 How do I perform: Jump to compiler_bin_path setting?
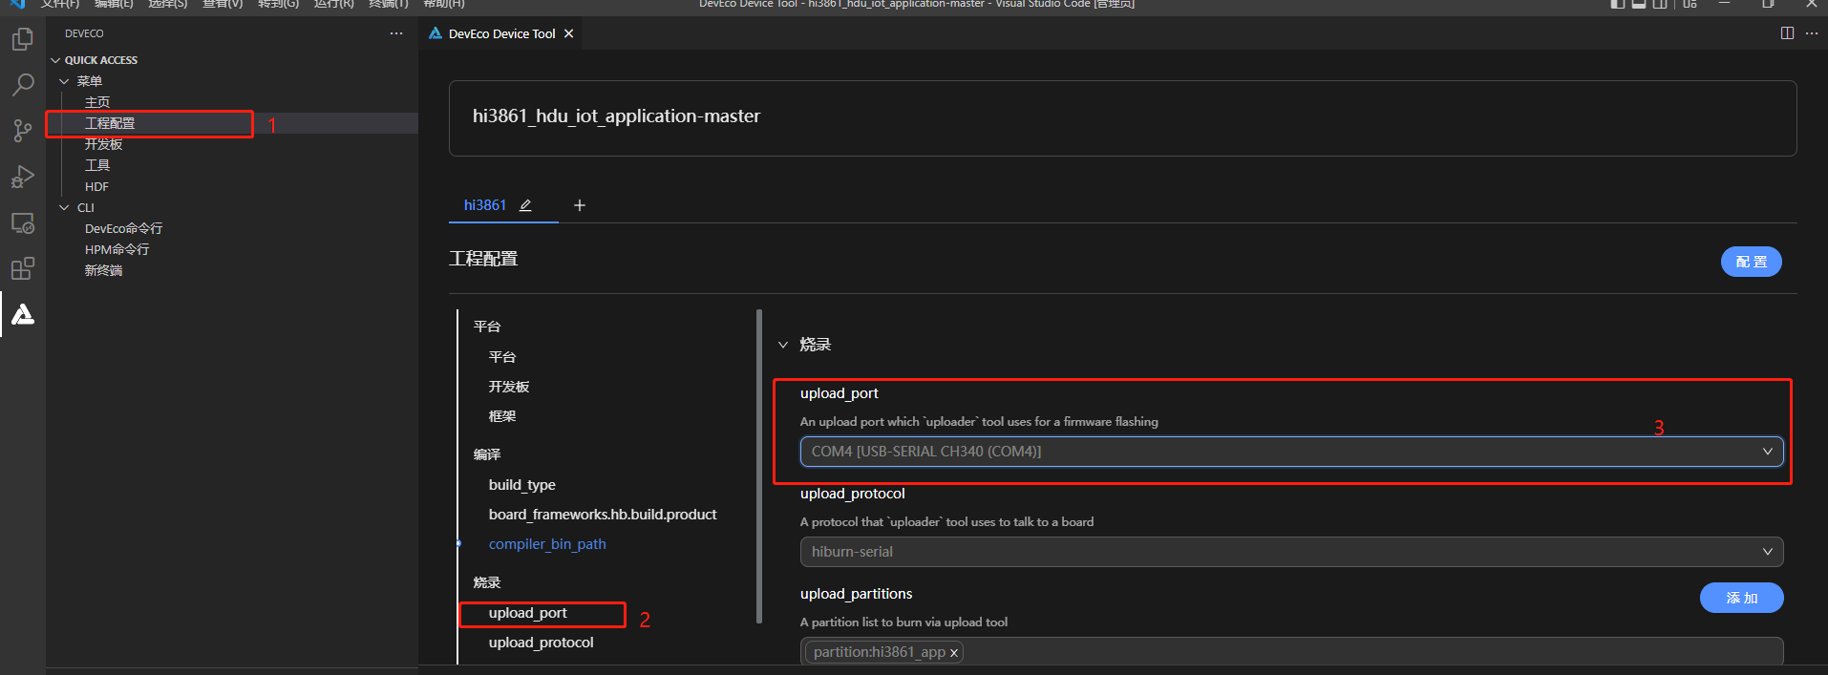pyautogui.click(x=547, y=544)
